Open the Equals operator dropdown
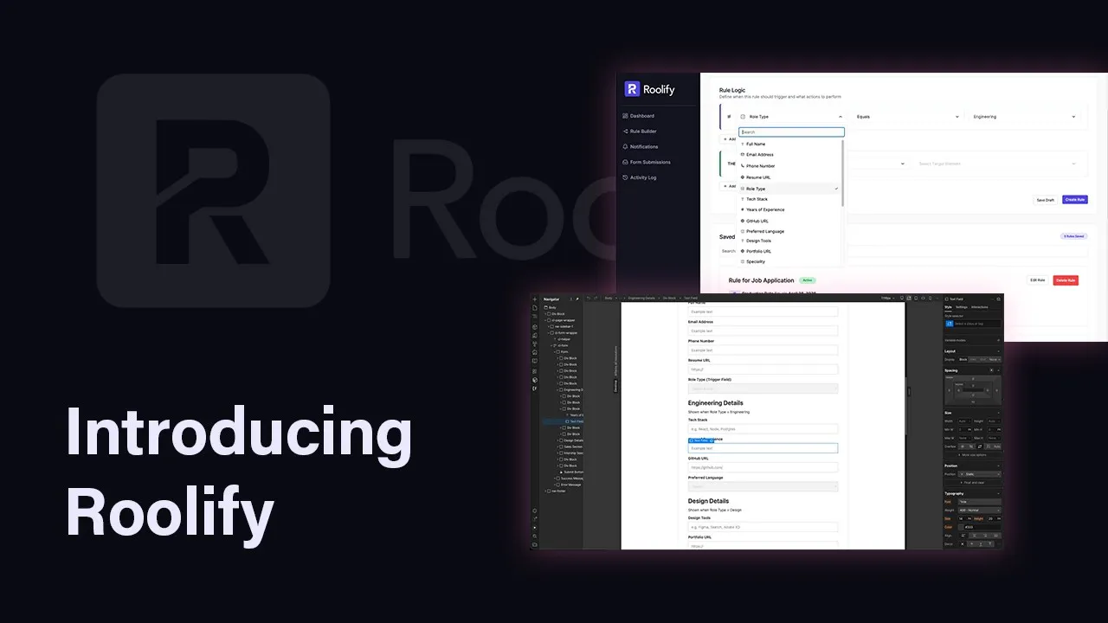Viewport: 1108px width, 623px height. [907, 116]
